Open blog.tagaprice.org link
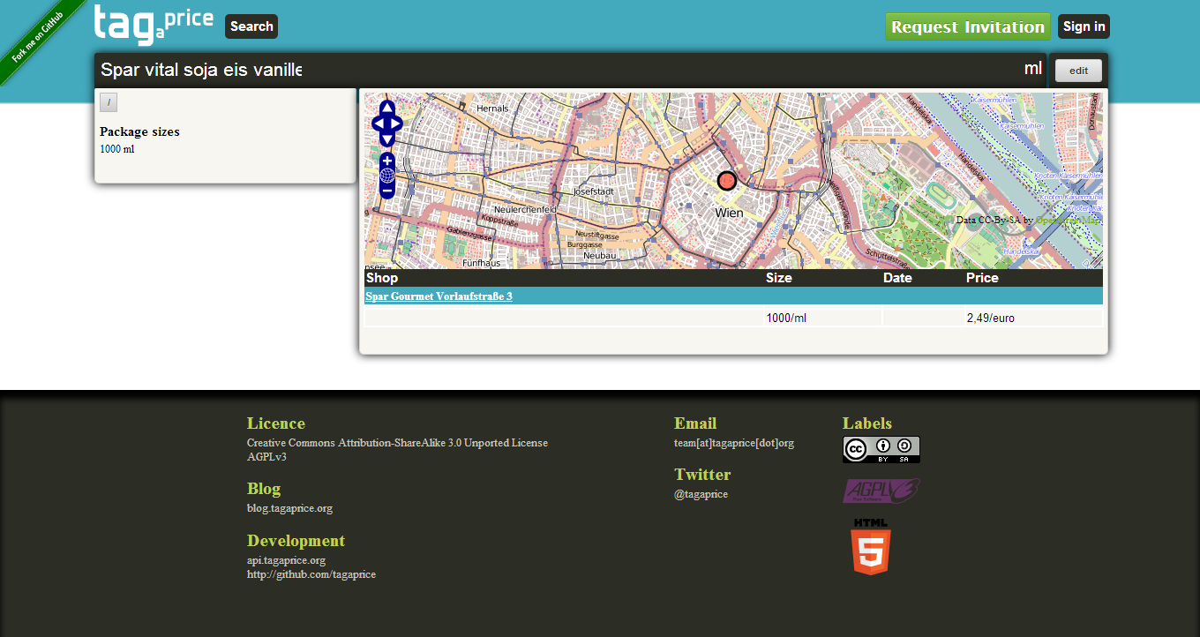 tap(289, 508)
